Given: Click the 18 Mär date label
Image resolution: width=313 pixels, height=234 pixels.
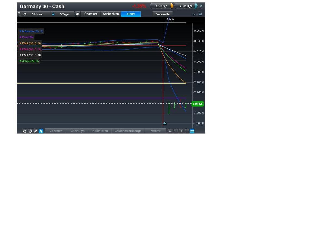Looking at the screenshot, I should coord(170,19).
